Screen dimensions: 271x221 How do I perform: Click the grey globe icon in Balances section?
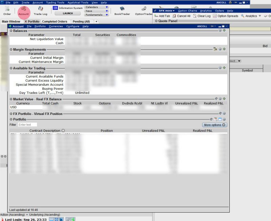click(220, 31)
